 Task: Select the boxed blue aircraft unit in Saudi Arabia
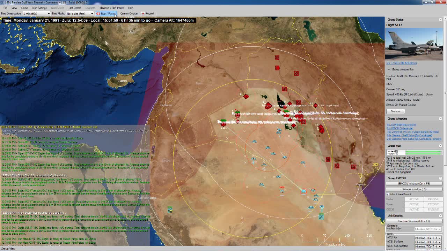(303, 191)
